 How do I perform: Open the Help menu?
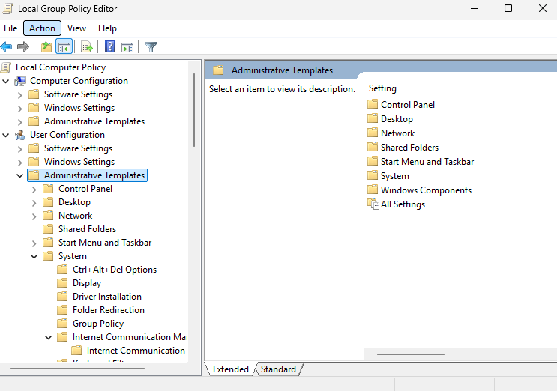(x=107, y=28)
